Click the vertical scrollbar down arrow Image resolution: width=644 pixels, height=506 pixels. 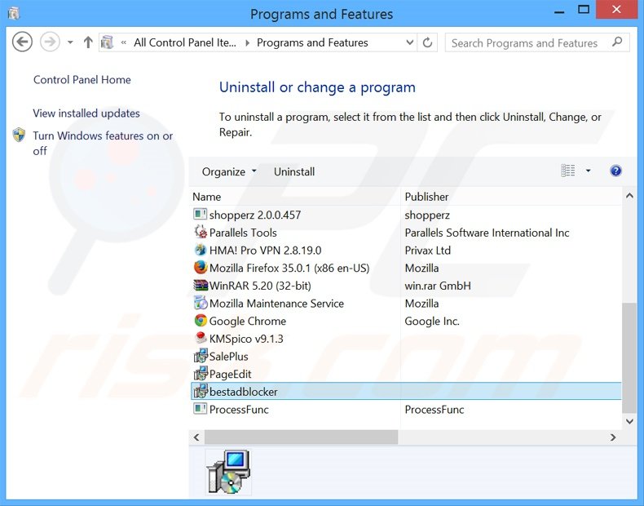pos(629,421)
